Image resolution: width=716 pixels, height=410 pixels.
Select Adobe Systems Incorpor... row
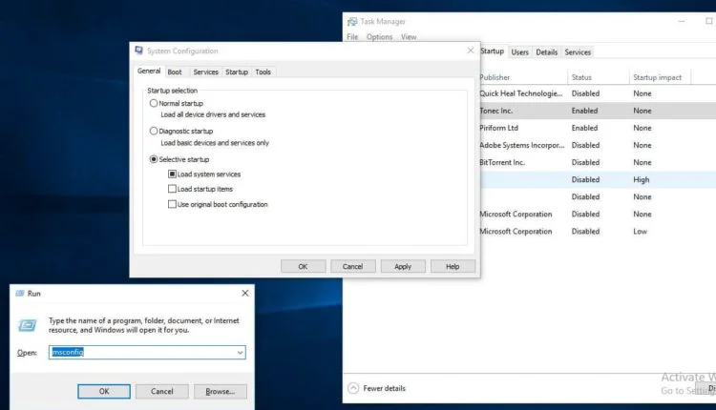coord(598,146)
